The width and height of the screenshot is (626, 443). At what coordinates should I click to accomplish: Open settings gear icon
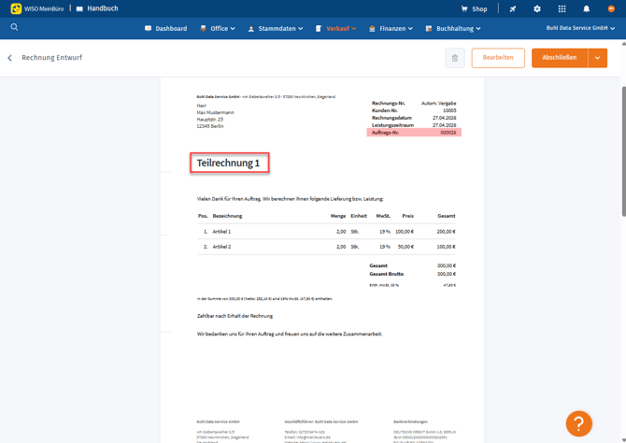coord(537,8)
